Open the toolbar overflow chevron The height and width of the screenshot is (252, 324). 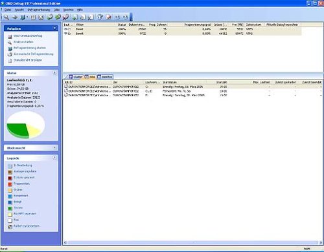click(131, 17)
